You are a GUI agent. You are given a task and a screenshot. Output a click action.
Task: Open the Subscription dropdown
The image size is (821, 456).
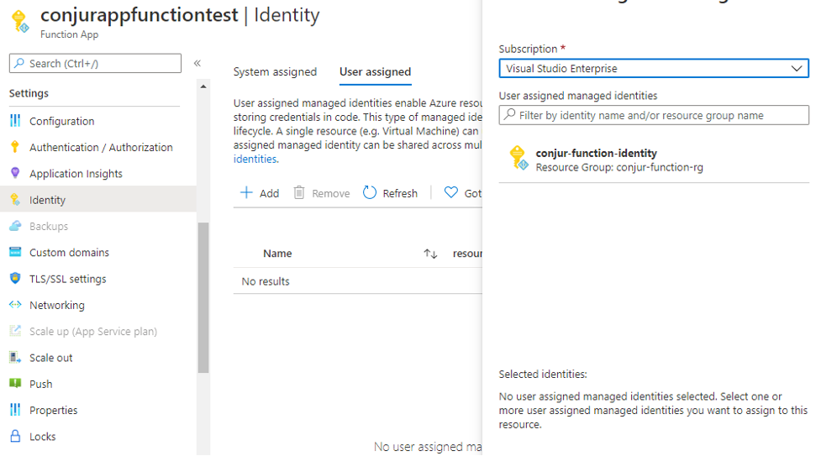click(x=653, y=69)
